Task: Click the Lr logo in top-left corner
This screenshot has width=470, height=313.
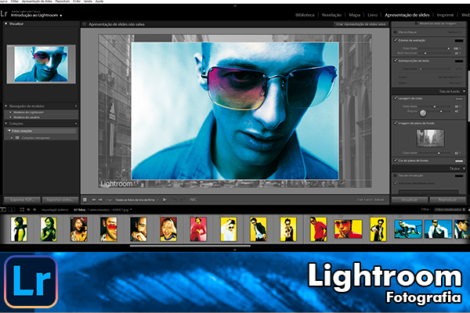Action: 4,14
